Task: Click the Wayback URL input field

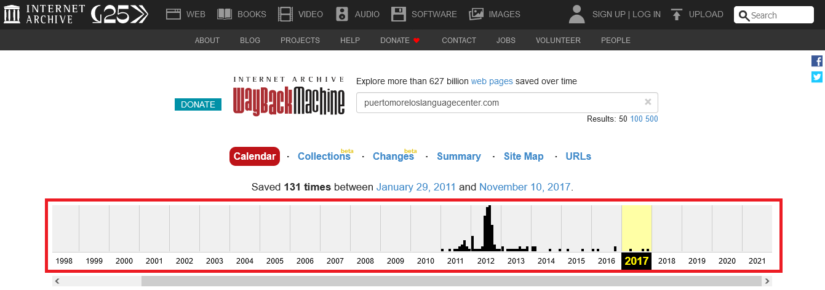Action: coord(507,103)
